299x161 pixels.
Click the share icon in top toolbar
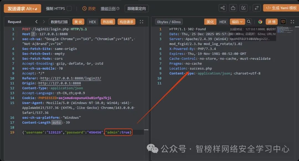tap(223, 8)
